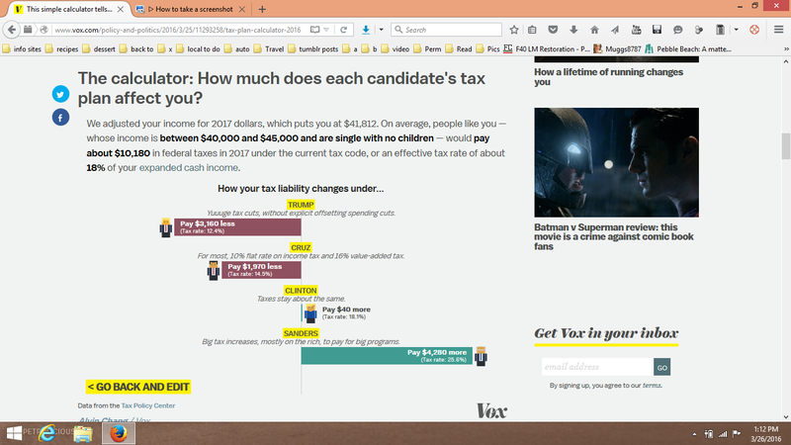
Task: Show hidden system tray icons arrow
Action: point(695,434)
